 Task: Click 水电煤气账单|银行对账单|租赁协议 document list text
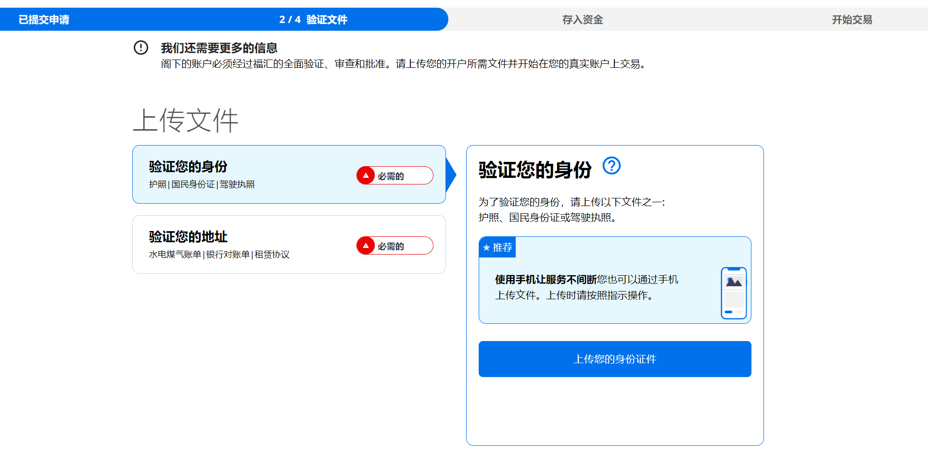click(219, 255)
